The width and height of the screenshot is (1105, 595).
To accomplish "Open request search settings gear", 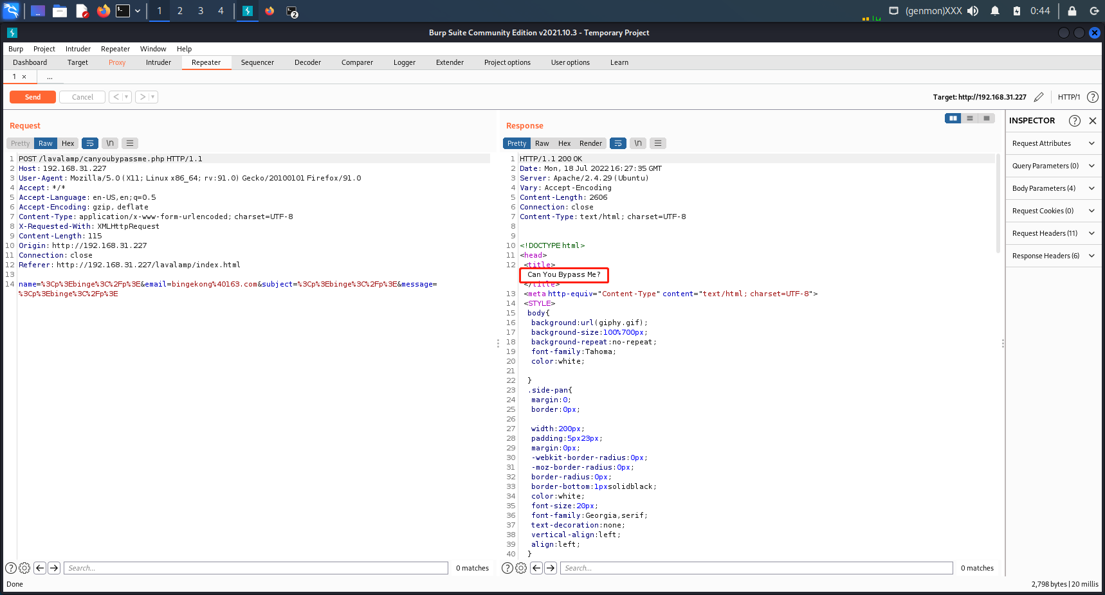I will (24, 568).
